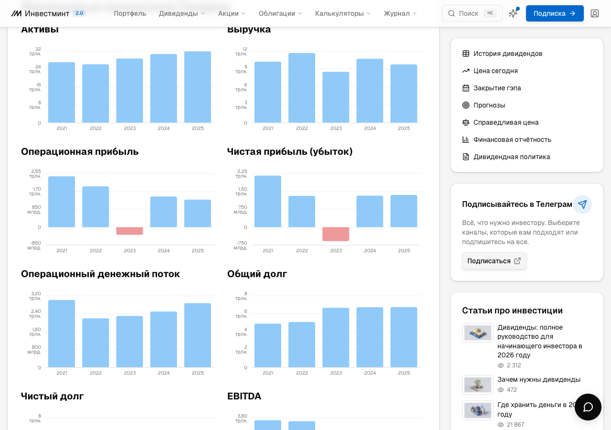This screenshot has height=430, width=611.
Task: Open the Калькуляторы menu
Action: 343,13
